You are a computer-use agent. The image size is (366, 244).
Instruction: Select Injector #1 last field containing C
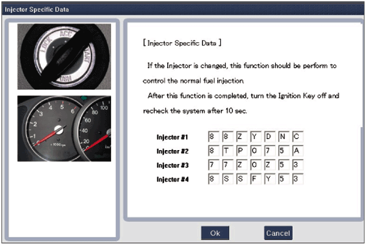(x=298, y=137)
